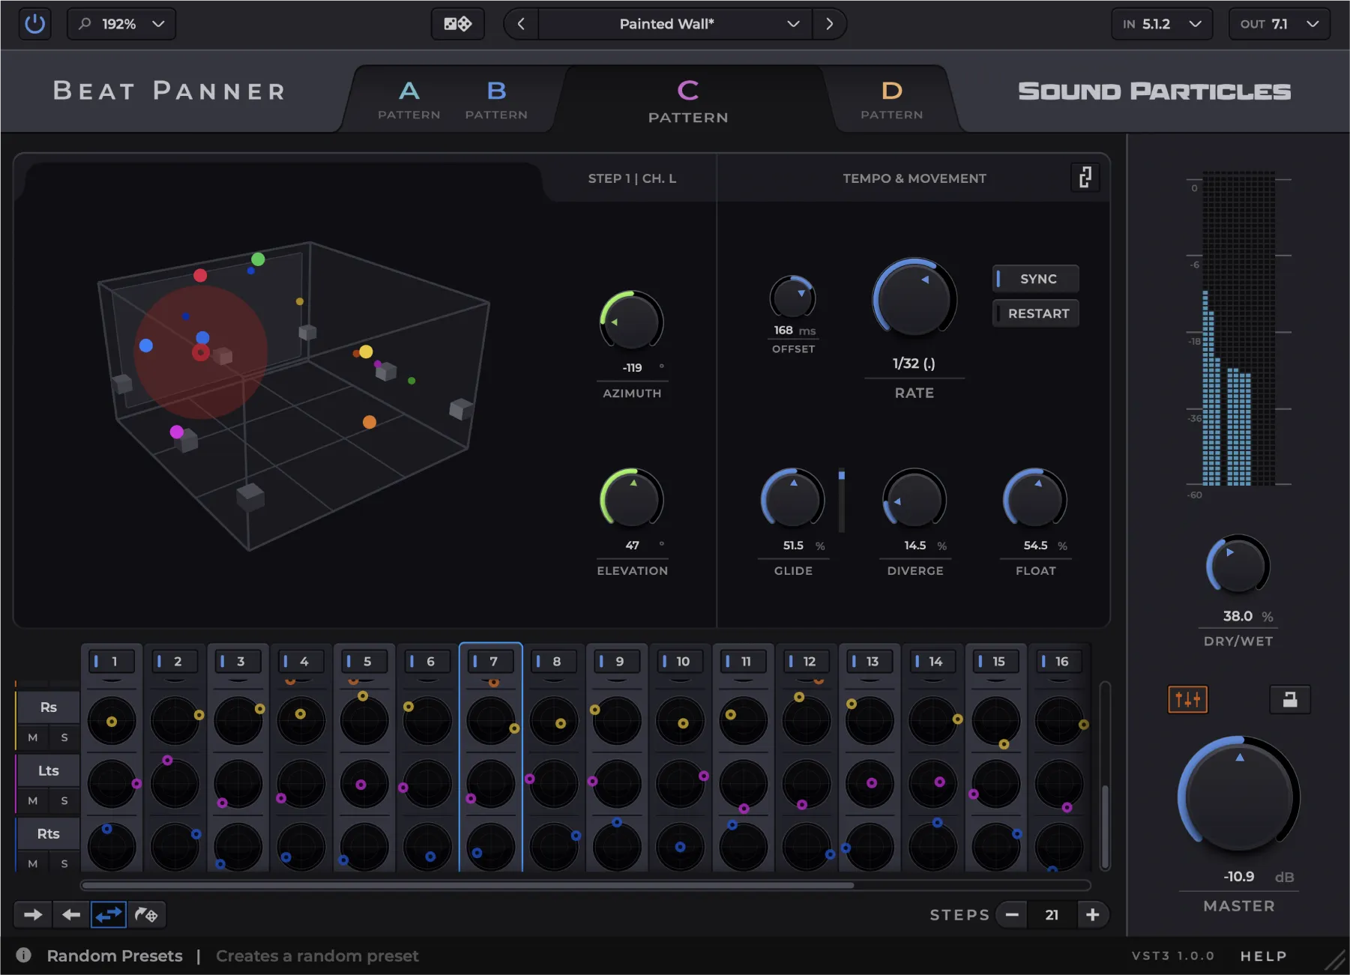
Task: Solo the Rts channel
Action: point(64,863)
